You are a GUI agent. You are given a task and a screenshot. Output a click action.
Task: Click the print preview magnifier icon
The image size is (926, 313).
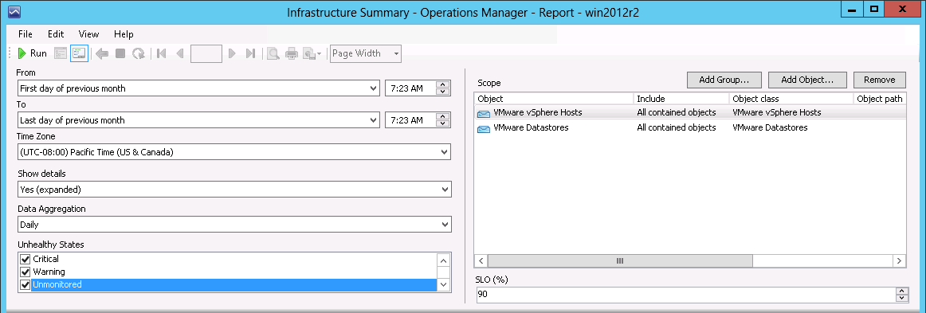pos(273,53)
